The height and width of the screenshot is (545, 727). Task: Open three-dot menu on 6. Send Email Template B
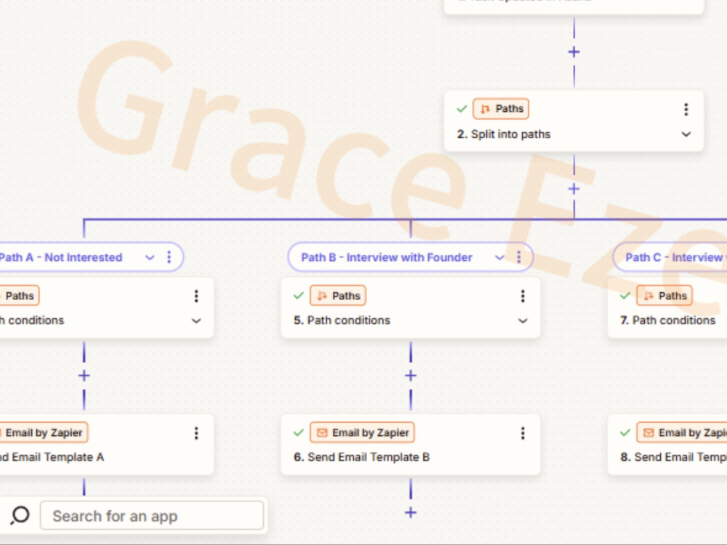[523, 433]
